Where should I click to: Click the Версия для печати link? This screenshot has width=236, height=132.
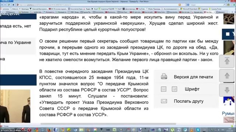[x=193, y=77]
